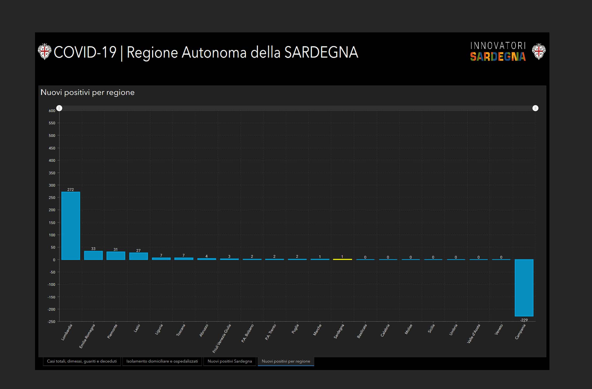This screenshot has height=389, width=592.
Task: Click the Sardegna crest icon beside the COVID-19 title
Action: pyautogui.click(x=44, y=51)
